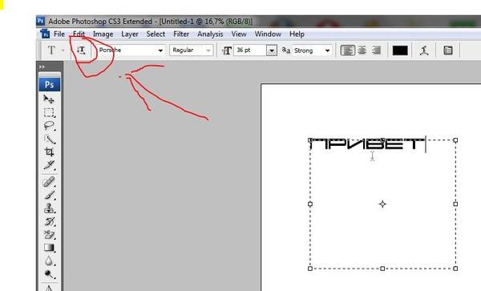This screenshot has height=291, width=481.
Task: Align text right
Action: pos(376,51)
